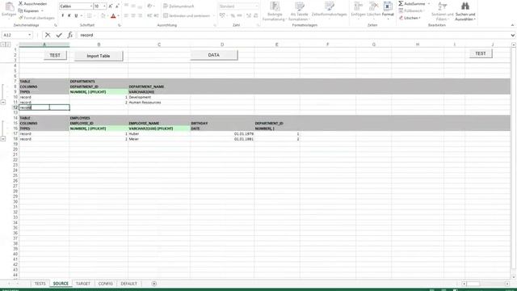Viewport: 517px width, 291px height.
Task: Click the Format übertragen brush icon
Action: pyautogui.click(x=20, y=18)
